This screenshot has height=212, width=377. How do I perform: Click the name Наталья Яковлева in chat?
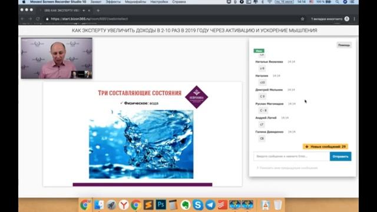(269, 62)
